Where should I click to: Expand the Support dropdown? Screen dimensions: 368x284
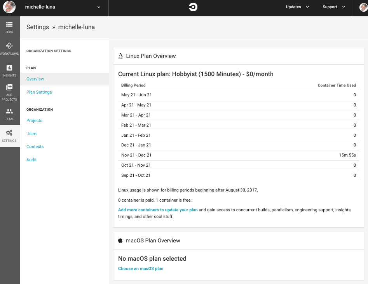click(x=334, y=7)
